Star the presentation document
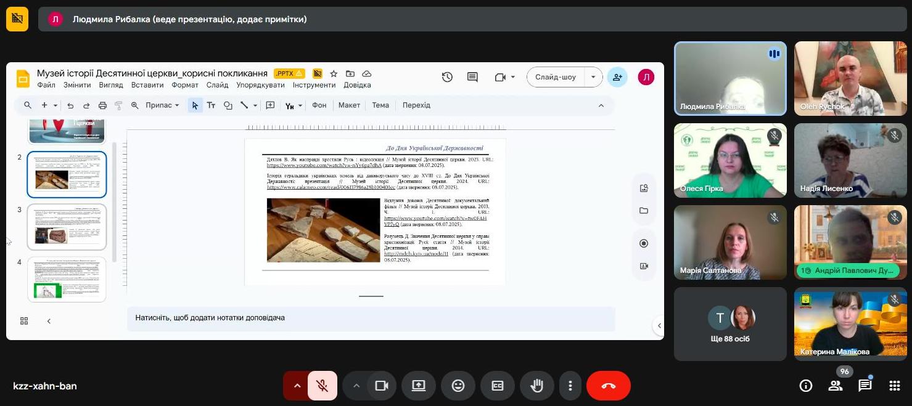 click(334, 73)
